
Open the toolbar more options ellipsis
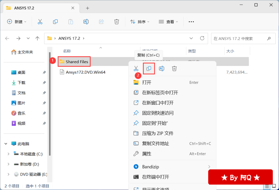[x=191, y=22]
